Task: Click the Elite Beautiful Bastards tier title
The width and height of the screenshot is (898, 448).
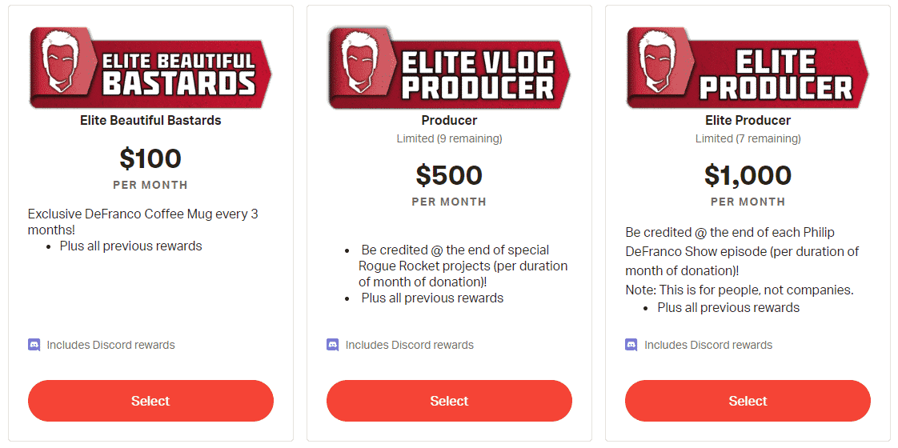Action: pyautogui.click(x=150, y=121)
